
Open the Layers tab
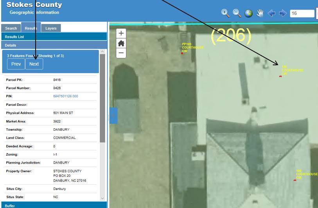pos(51,28)
